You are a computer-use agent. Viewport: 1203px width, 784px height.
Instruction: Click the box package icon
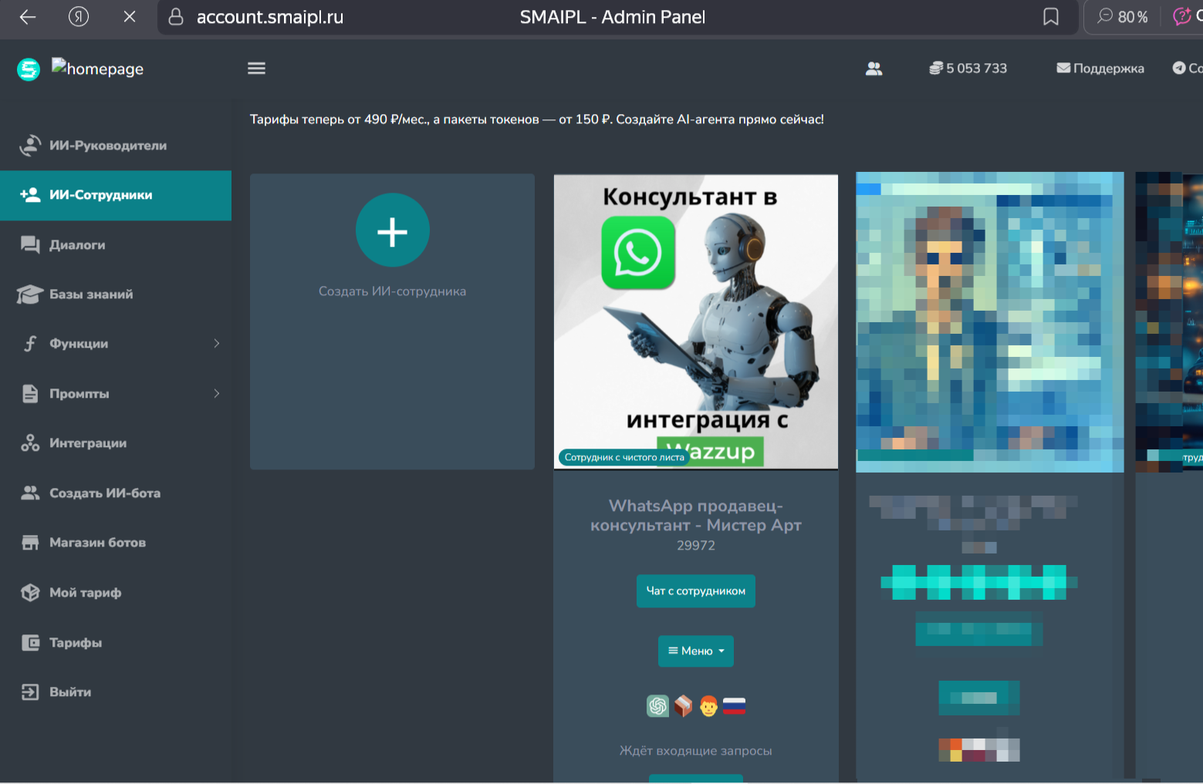click(x=684, y=706)
